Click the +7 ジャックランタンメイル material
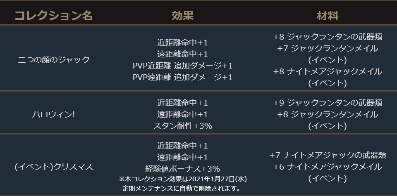397x196 pixels. coord(327,48)
